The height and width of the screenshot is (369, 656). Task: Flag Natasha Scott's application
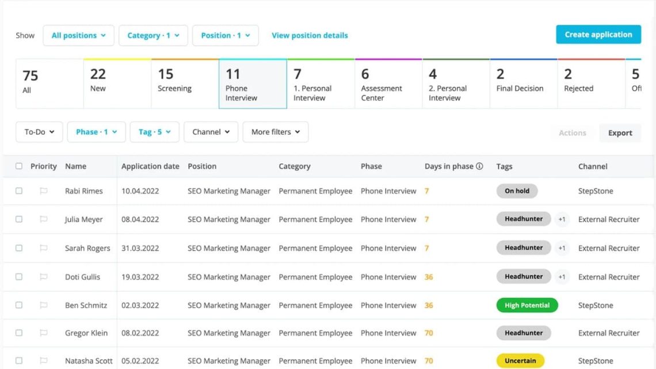(43, 361)
